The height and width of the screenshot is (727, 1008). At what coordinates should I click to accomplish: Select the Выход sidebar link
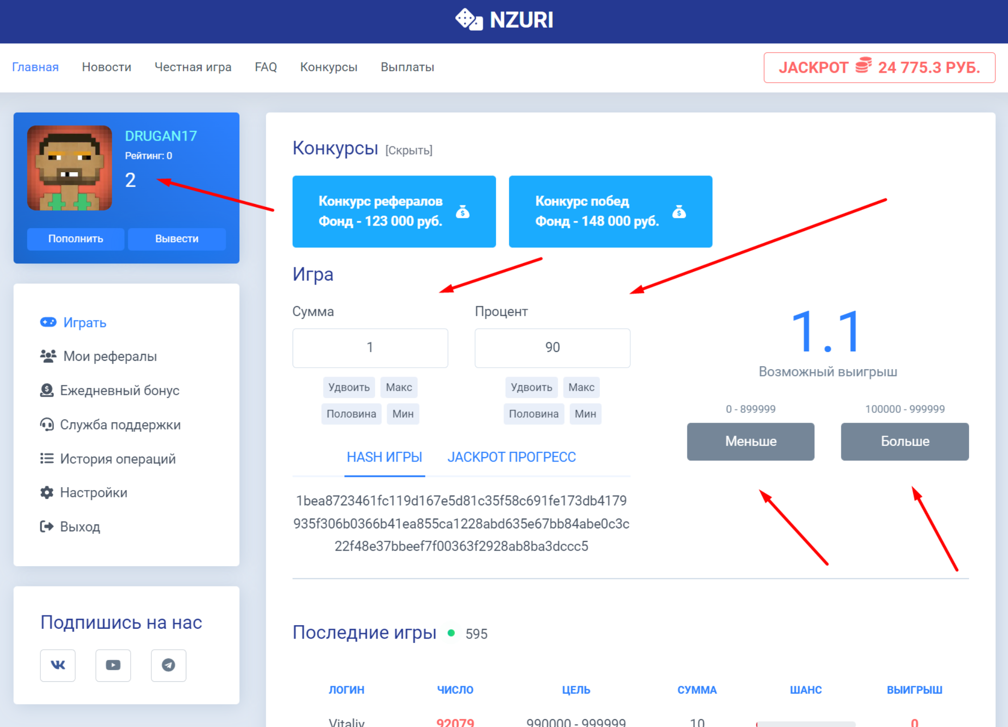(70, 526)
